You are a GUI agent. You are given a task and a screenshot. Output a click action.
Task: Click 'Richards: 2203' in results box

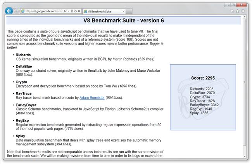[202, 89]
